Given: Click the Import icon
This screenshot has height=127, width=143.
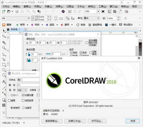Looking at the screenshot, I should coord(70,11).
